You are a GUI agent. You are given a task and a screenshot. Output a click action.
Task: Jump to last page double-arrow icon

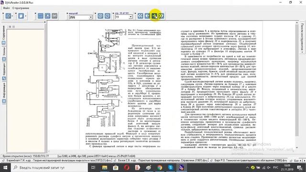click(x=162, y=16)
